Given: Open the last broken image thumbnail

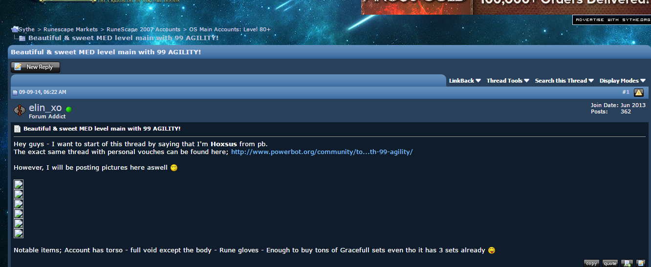Looking at the screenshot, I should click(x=19, y=233).
